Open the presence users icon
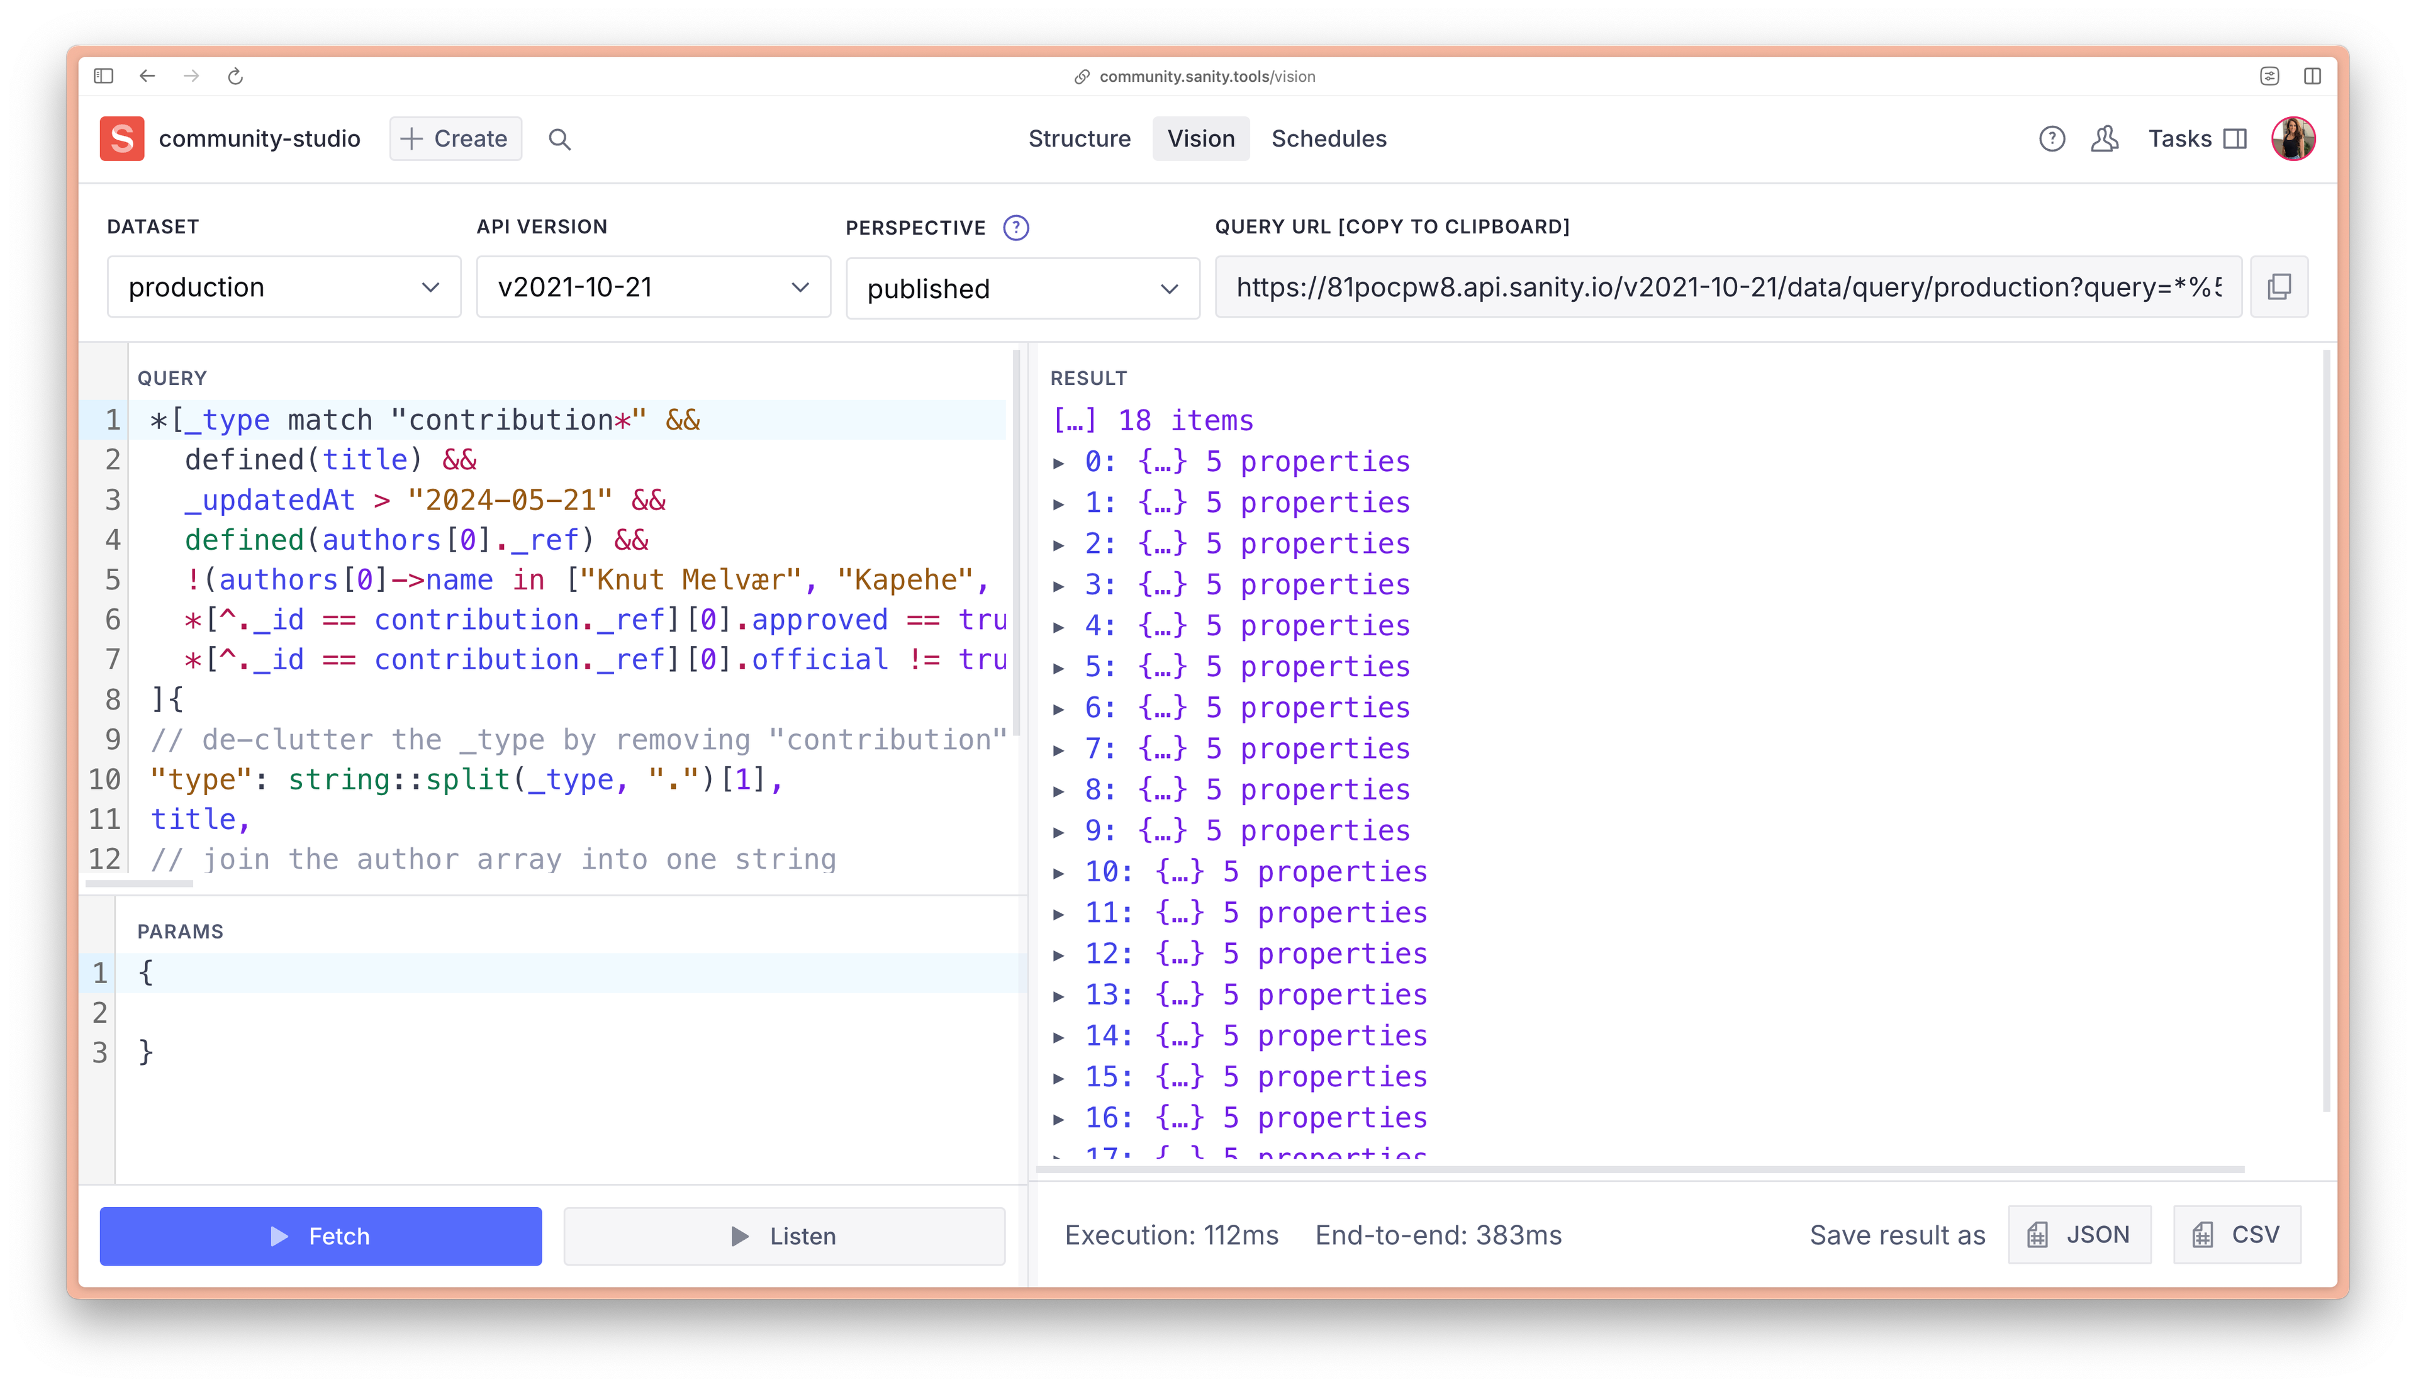2416x1387 pixels. click(x=2105, y=139)
